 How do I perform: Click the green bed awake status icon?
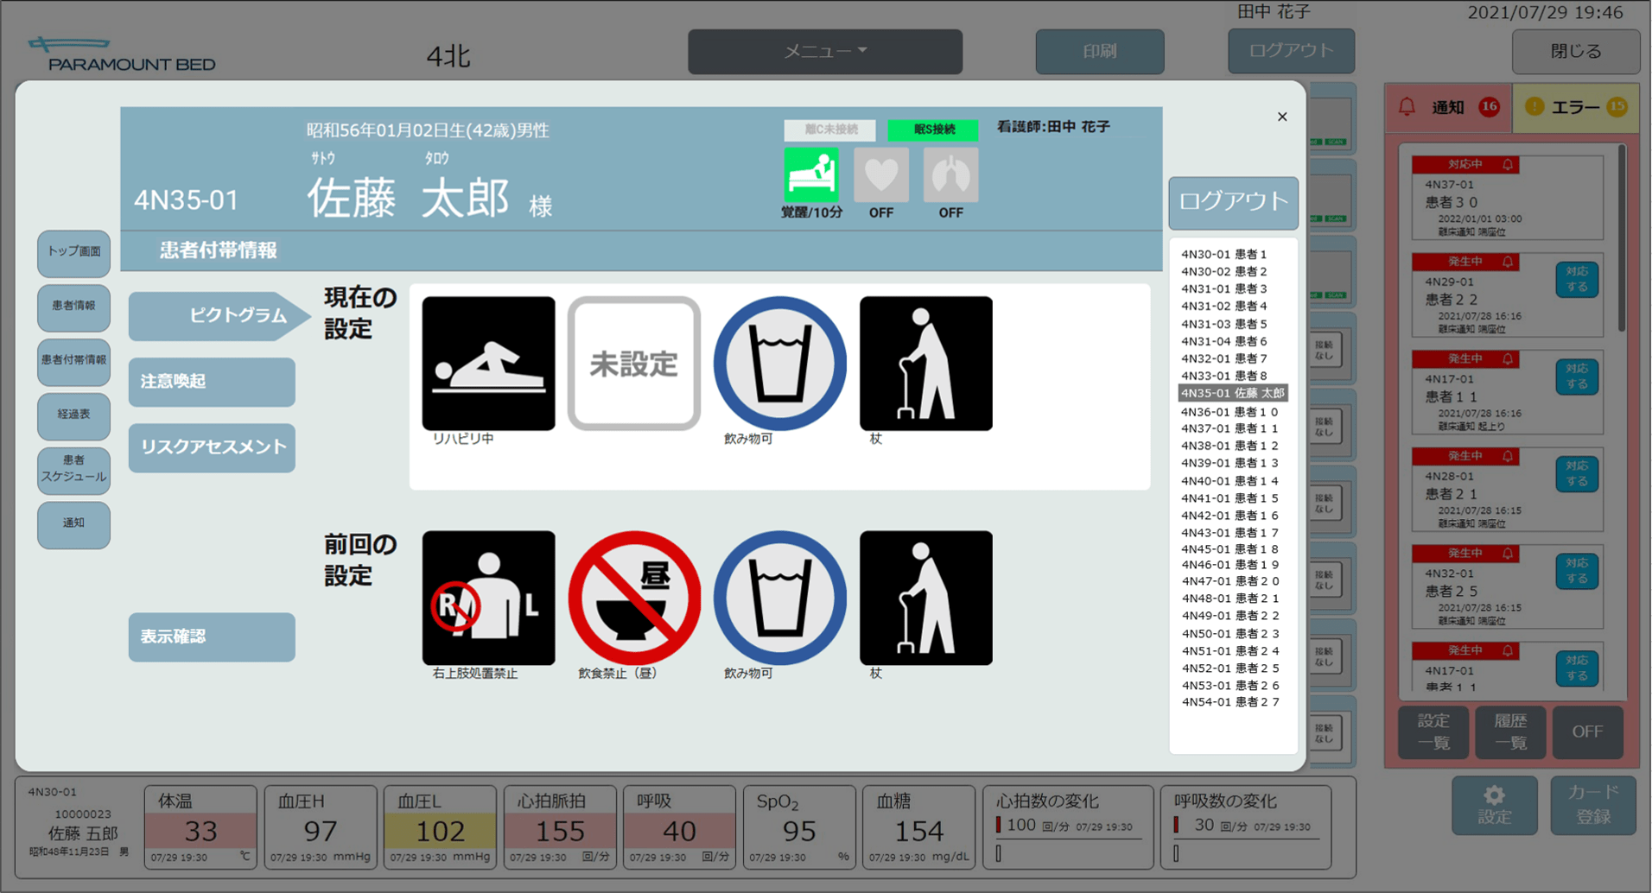tap(810, 174)
